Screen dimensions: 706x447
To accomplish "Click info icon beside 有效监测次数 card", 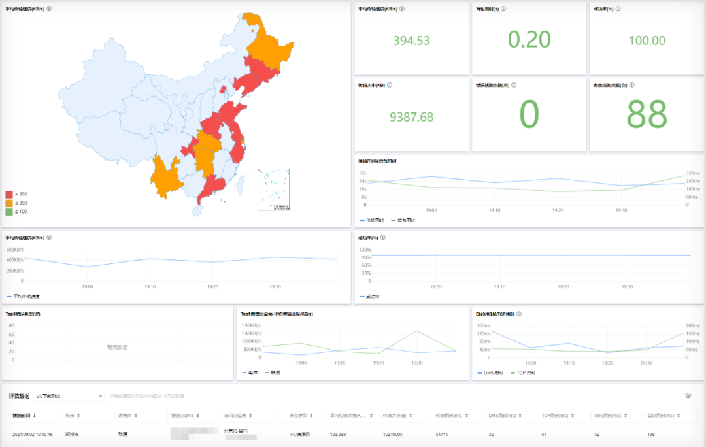I will pos(632,85).
